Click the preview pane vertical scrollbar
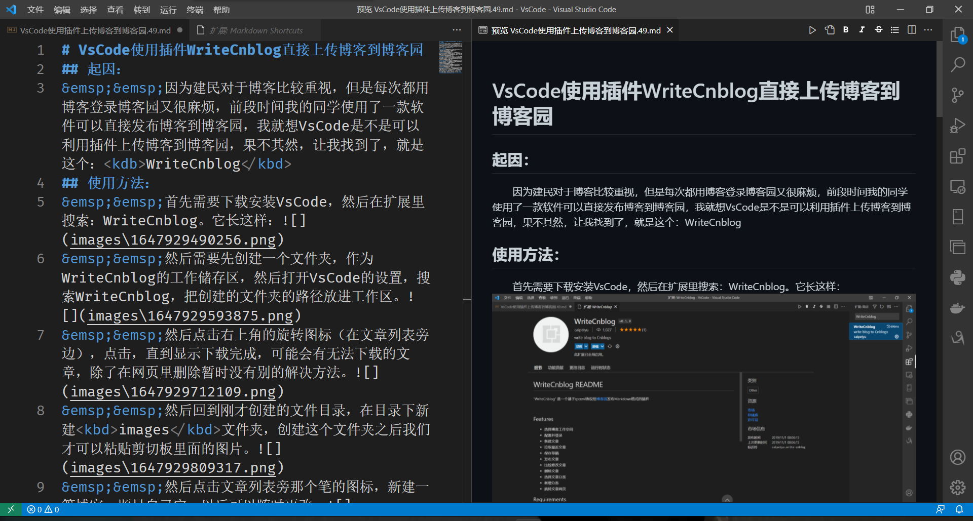 click(939, 78)
